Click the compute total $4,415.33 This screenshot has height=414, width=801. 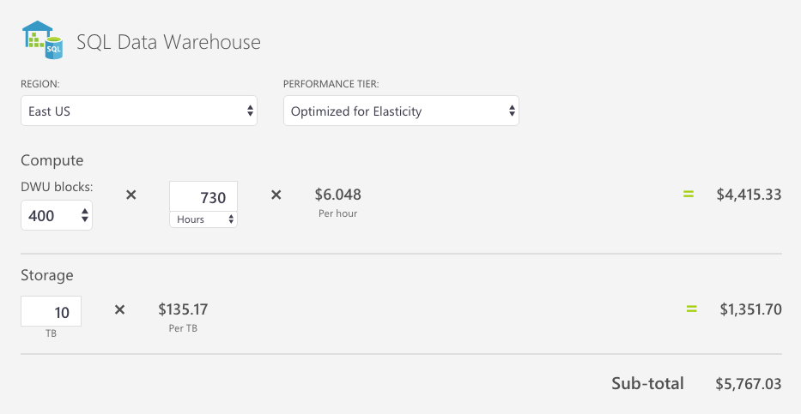coord(749,195)
